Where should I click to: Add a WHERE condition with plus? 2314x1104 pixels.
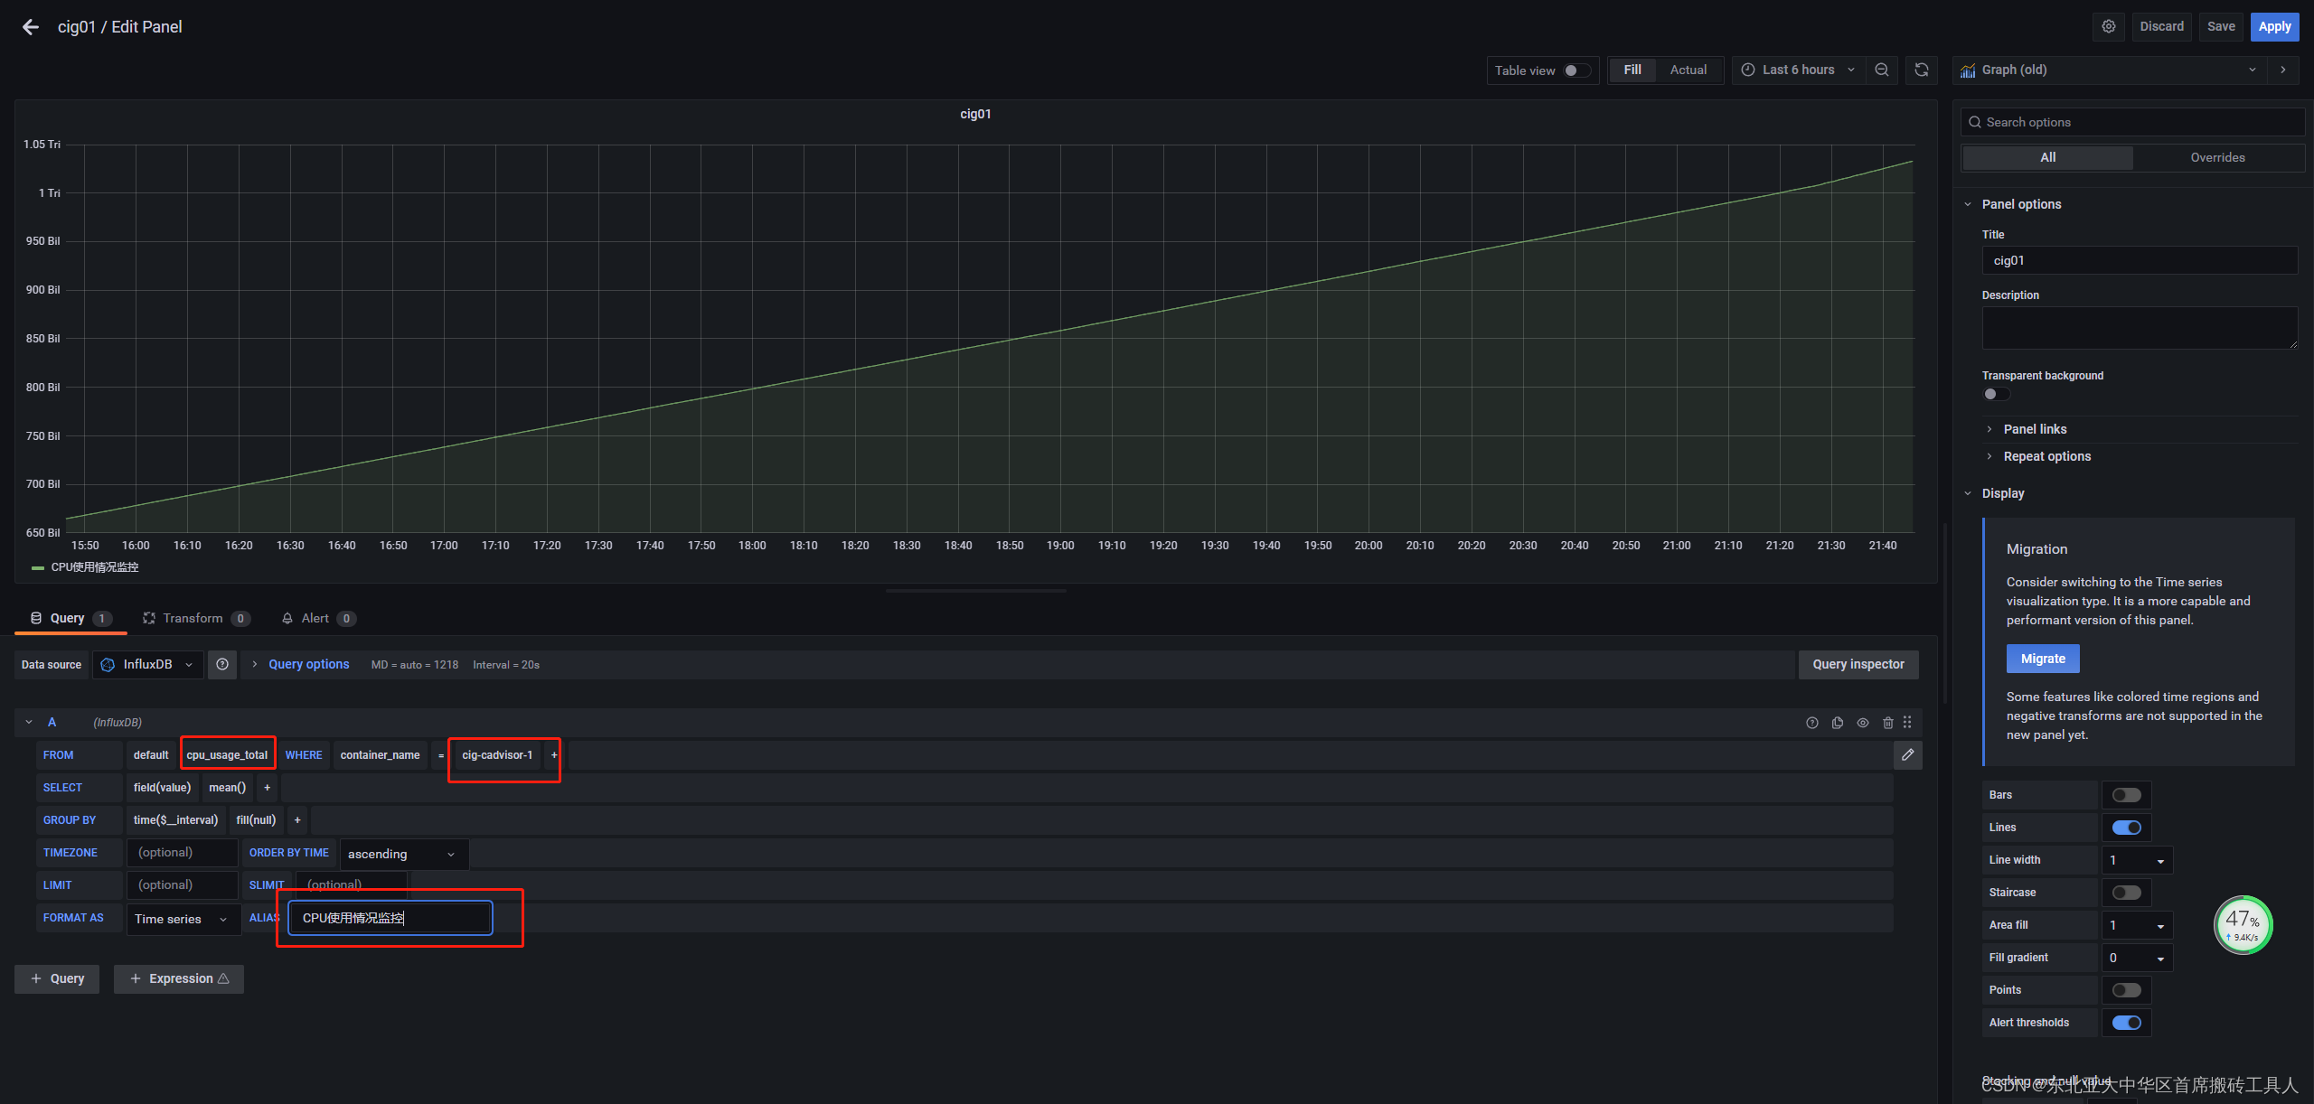click(554, 755)
